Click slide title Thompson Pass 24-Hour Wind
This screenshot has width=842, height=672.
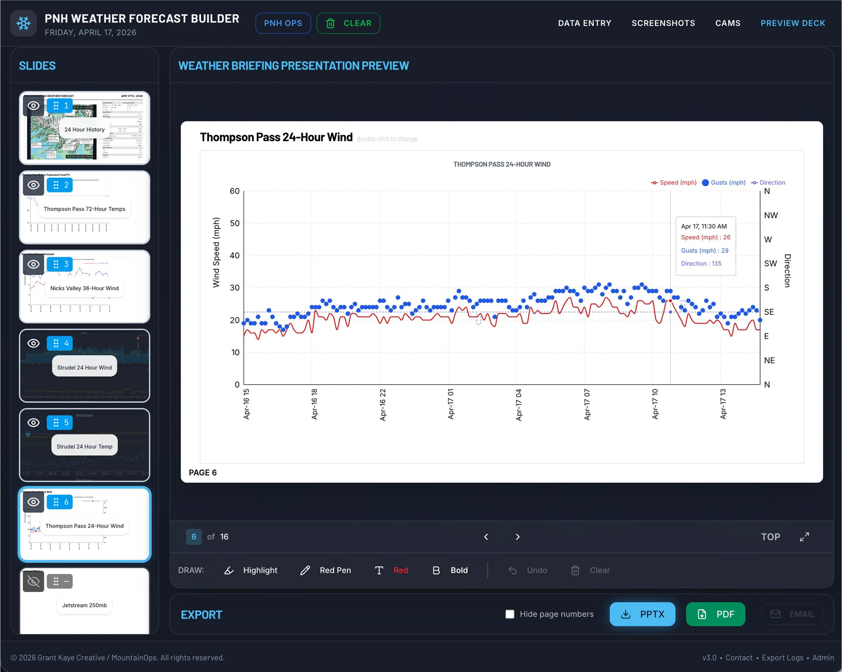coord(276,138)
